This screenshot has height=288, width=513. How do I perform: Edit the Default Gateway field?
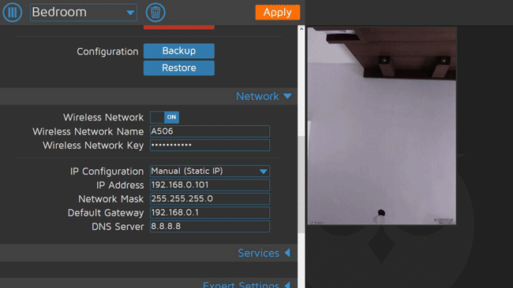(210, 212)
